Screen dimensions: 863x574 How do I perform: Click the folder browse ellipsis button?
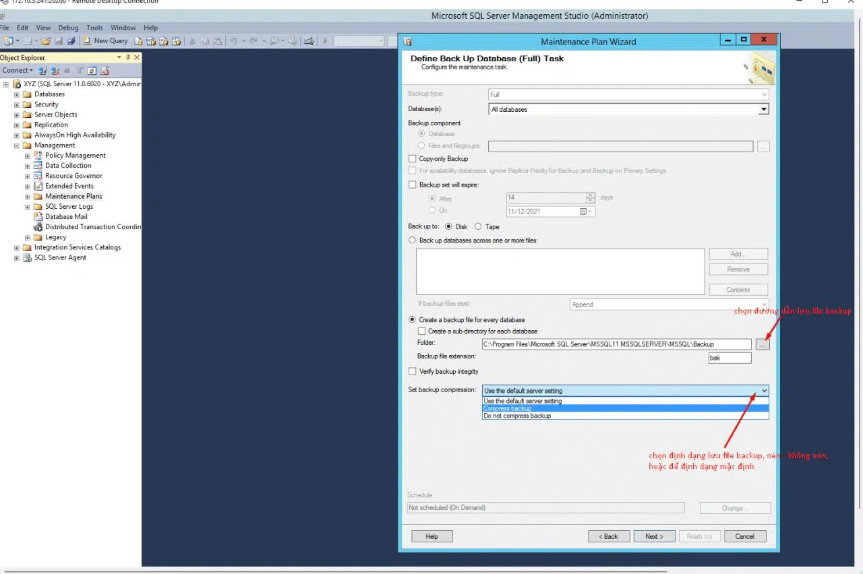(x=763, y=344)
